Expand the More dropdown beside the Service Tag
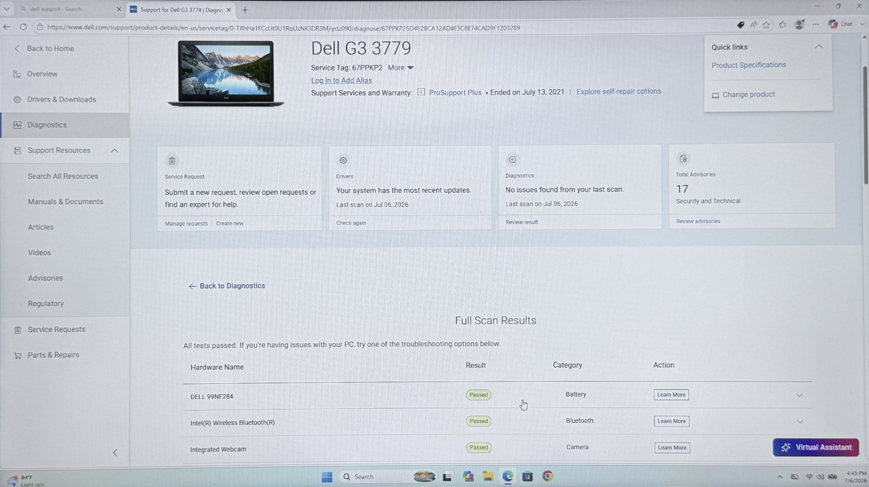Viewport: 869px width, 487px height. coord(400,68)
